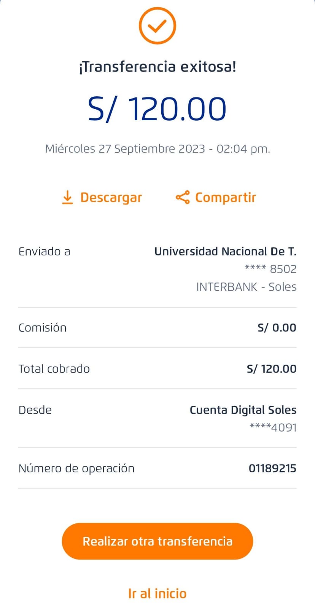
Task: Select the S/ 120.00 transfer amount
Action: tap(157, 109)
